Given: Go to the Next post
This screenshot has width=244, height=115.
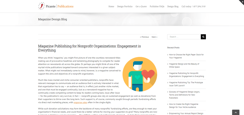Looking at the screenshot, I should (x=154, y=37).
